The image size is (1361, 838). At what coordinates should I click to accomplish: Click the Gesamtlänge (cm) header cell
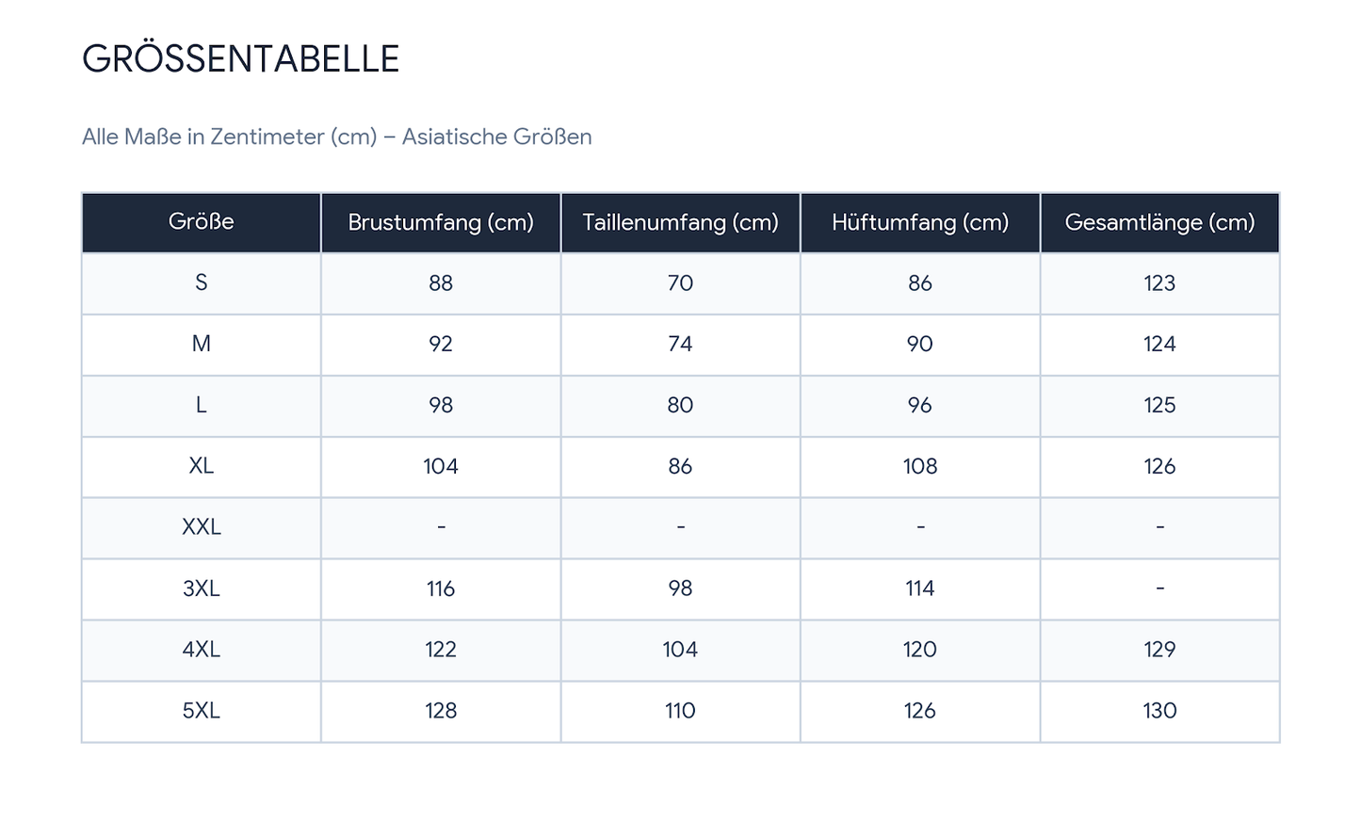click(1159, 222)
